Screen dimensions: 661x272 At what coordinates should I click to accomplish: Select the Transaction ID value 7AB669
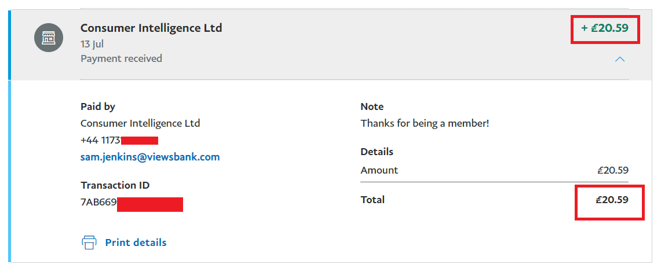98,201
